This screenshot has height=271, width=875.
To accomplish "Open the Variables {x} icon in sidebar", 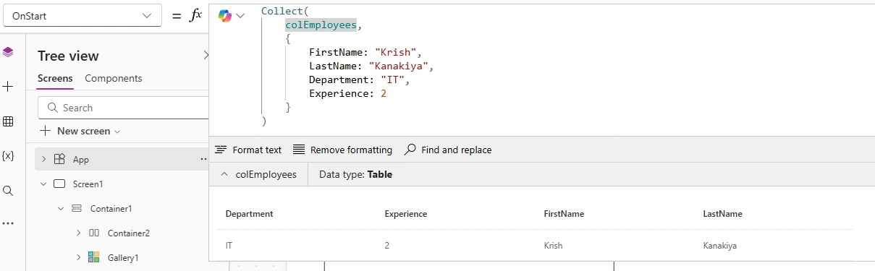I will pyautogui.click(x=8, y=156).
